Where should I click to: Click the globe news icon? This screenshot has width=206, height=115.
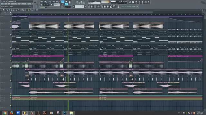(x=137, y=6)
